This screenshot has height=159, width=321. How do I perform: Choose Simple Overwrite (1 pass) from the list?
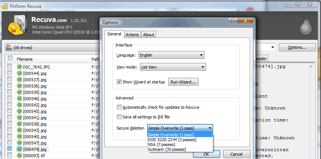coord(180,135)
